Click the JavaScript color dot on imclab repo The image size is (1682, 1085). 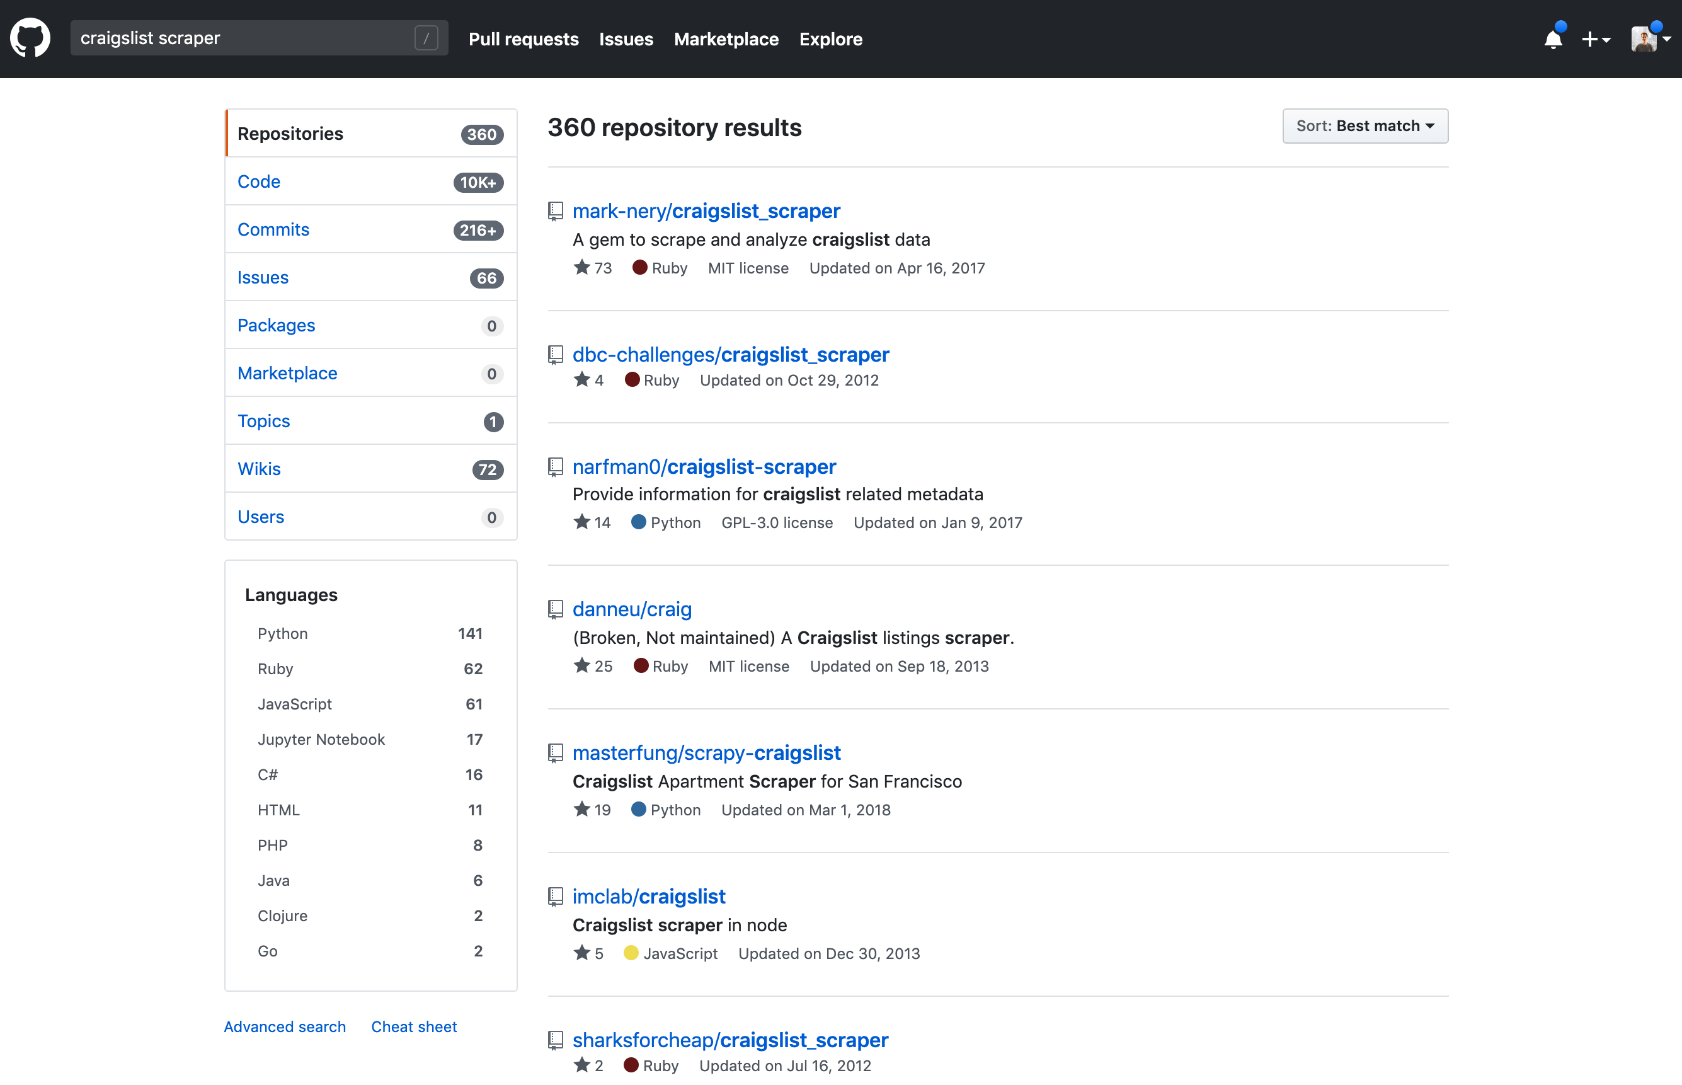point(631,953)
